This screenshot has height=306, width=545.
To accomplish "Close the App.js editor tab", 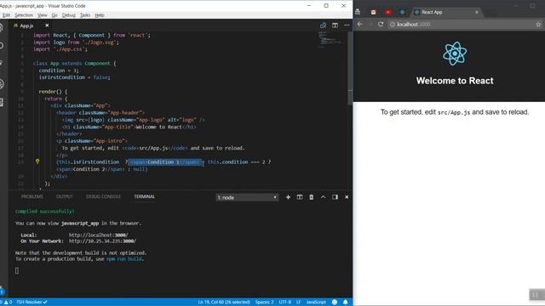I will (47, 25).
